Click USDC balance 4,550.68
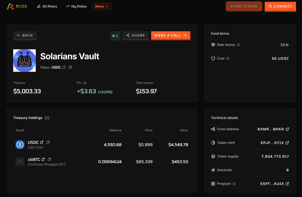 point(113,144)
